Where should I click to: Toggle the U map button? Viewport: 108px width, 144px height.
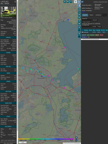[x=65, y=2]
